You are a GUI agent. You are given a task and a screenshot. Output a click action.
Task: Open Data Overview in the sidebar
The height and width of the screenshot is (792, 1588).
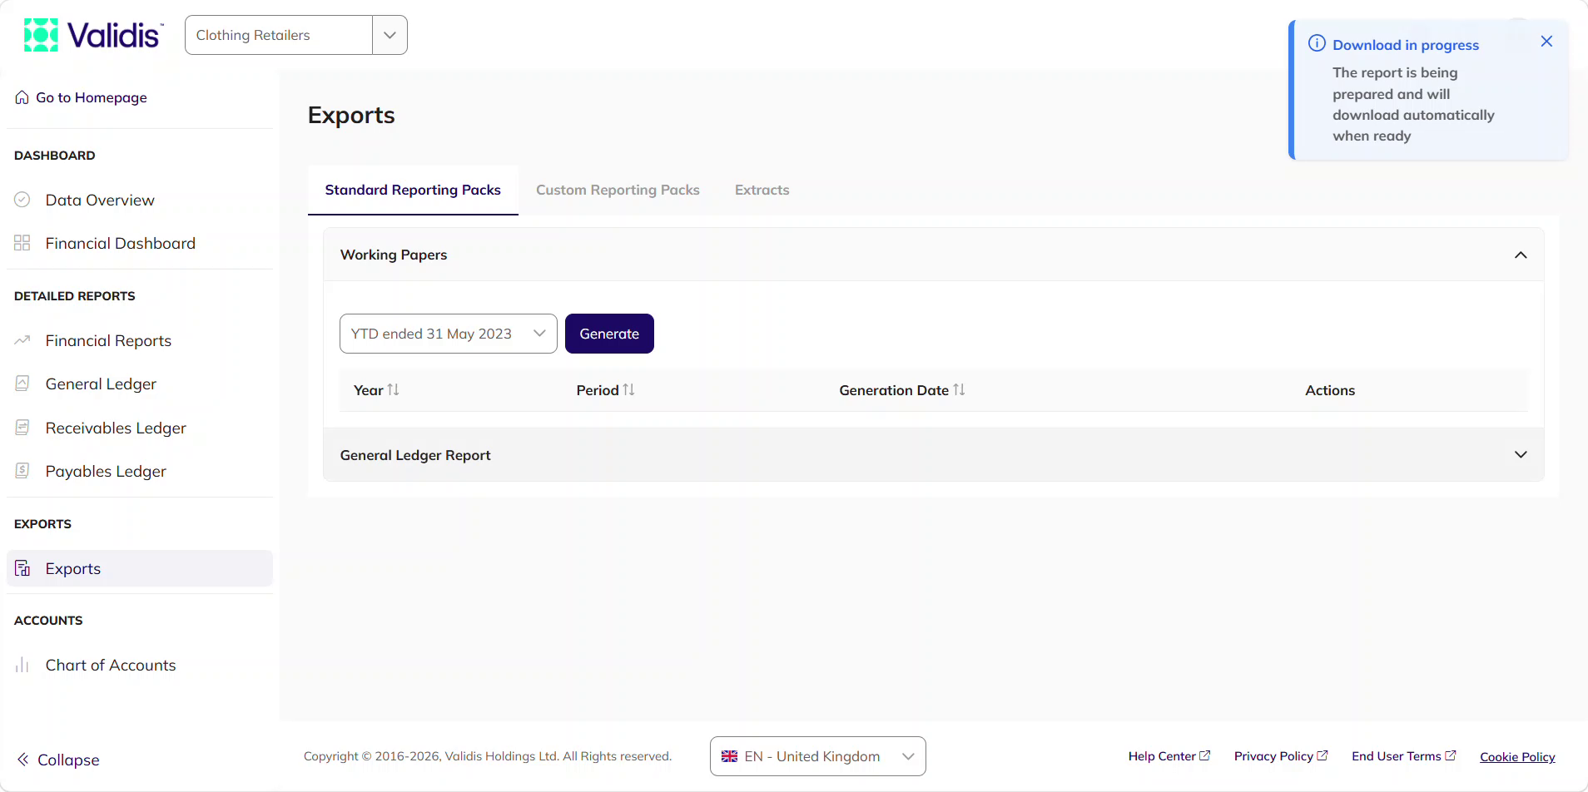(140, 200)
